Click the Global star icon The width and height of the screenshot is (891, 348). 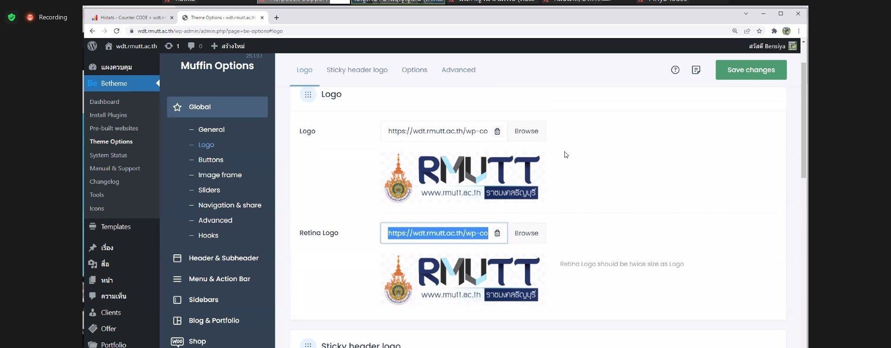pos(177,107)
